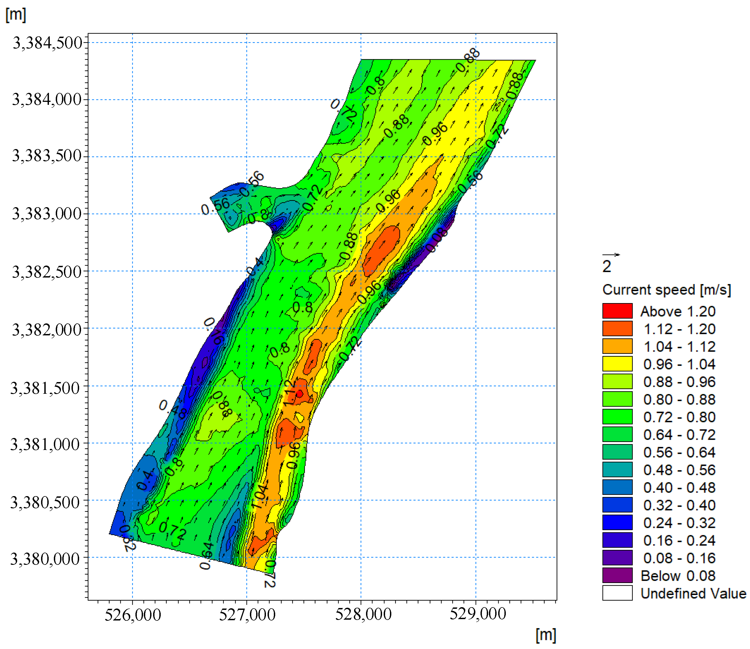Click the teal 0.48 - 0.56 legend swatch
The width and height of the screenshot is (750, 649).
point(617,469)
